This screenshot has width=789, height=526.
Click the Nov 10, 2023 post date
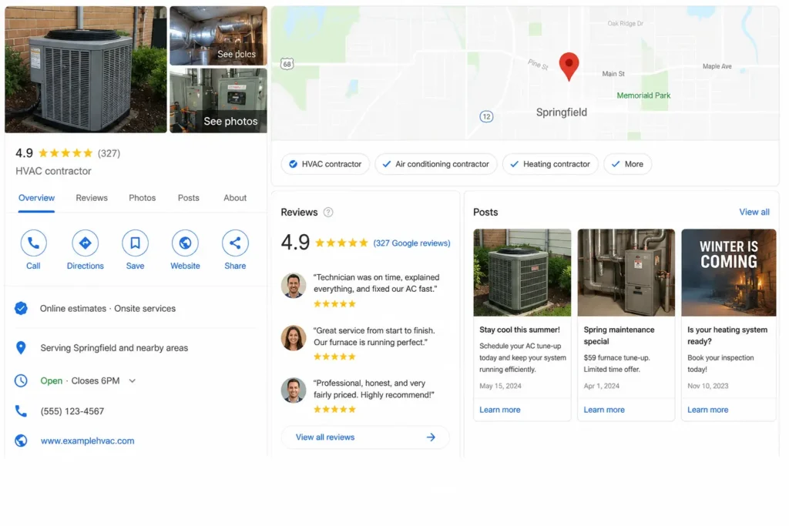coord(707,386)
